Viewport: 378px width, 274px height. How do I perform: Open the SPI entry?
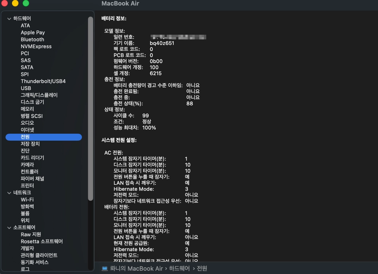coord(24,75)
